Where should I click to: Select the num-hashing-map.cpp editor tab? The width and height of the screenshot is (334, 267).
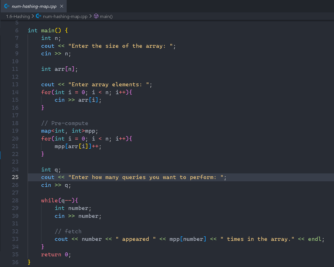click(34, 6)
